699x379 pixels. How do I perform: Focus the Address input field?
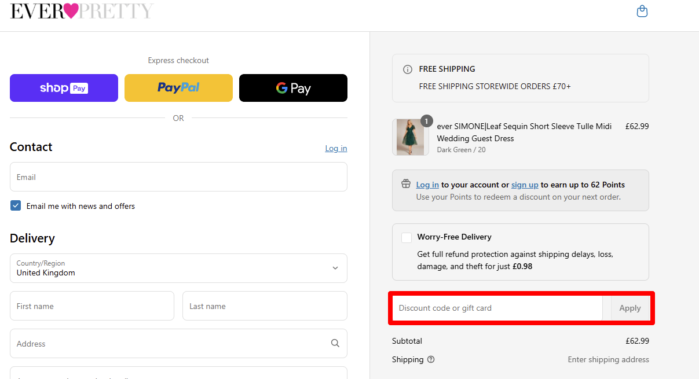(x=178, y=343)
